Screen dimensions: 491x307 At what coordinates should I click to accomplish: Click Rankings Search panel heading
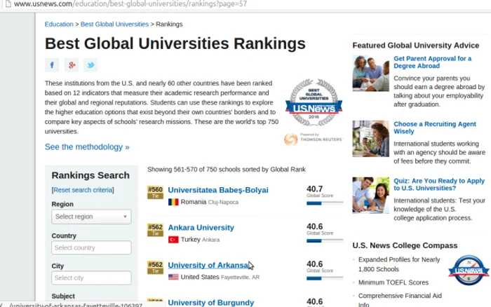pyautogui.click(x=90, y=175)
